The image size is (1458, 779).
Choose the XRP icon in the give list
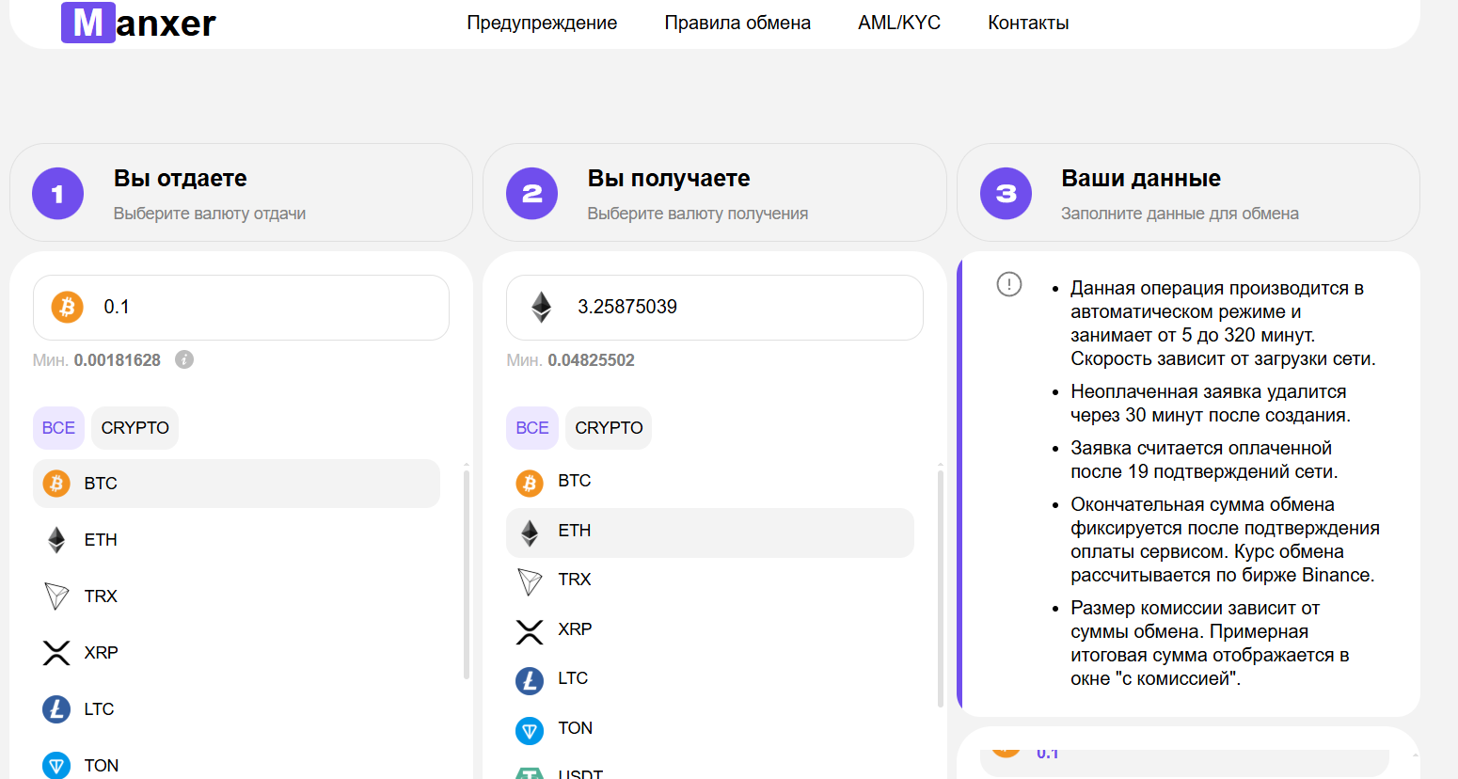tap(56, 653)
